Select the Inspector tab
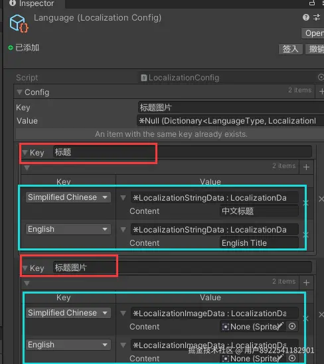 [x=35, y=3]
